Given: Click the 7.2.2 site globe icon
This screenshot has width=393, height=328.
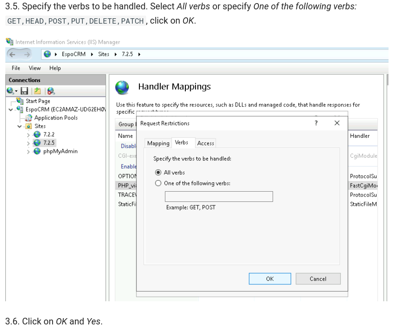Looking at the screenshot, I should point(37,135).
